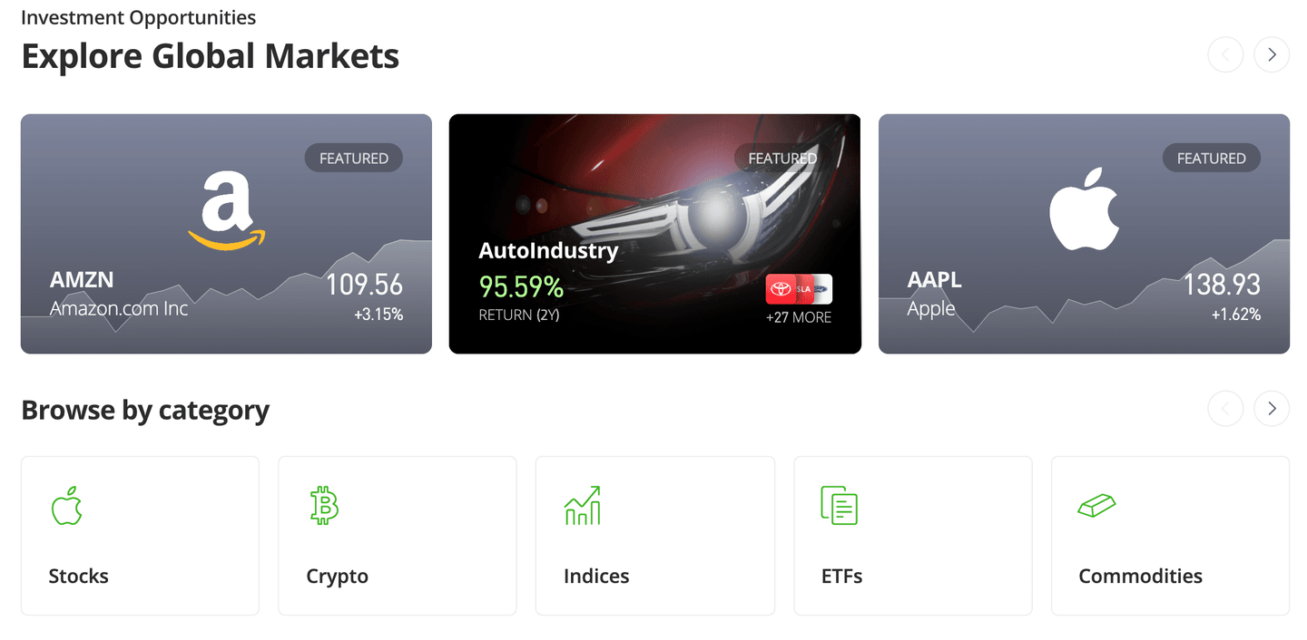Screen dimensions: 1307x640
Task: Click the left chevron next to Browse by category
Action: pos(1225,408)
